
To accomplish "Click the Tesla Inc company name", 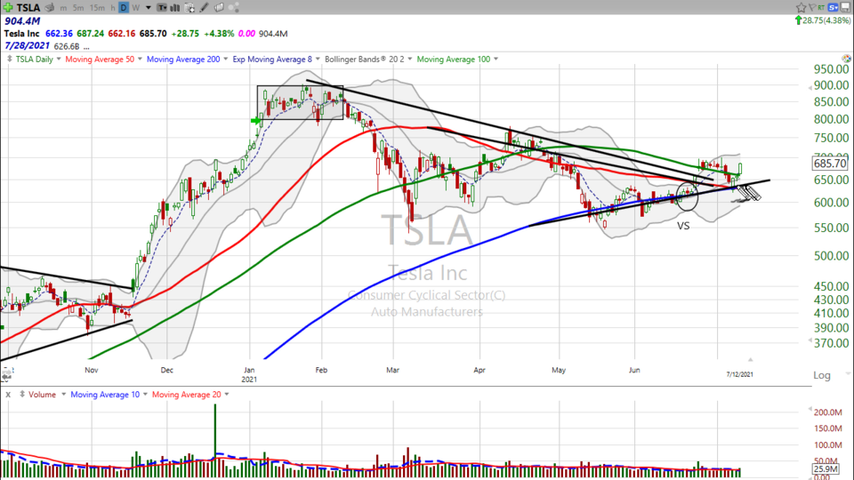I will pos(21,34).
